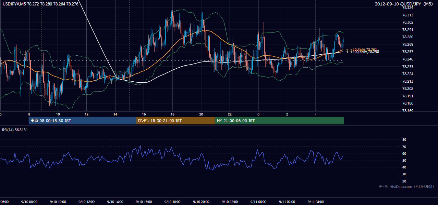This screenshot has width=438, height=205.
Task: Click price axis label 78.169
Action: tap(407, 111)
